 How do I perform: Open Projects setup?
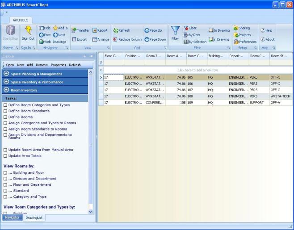(242, 35)
